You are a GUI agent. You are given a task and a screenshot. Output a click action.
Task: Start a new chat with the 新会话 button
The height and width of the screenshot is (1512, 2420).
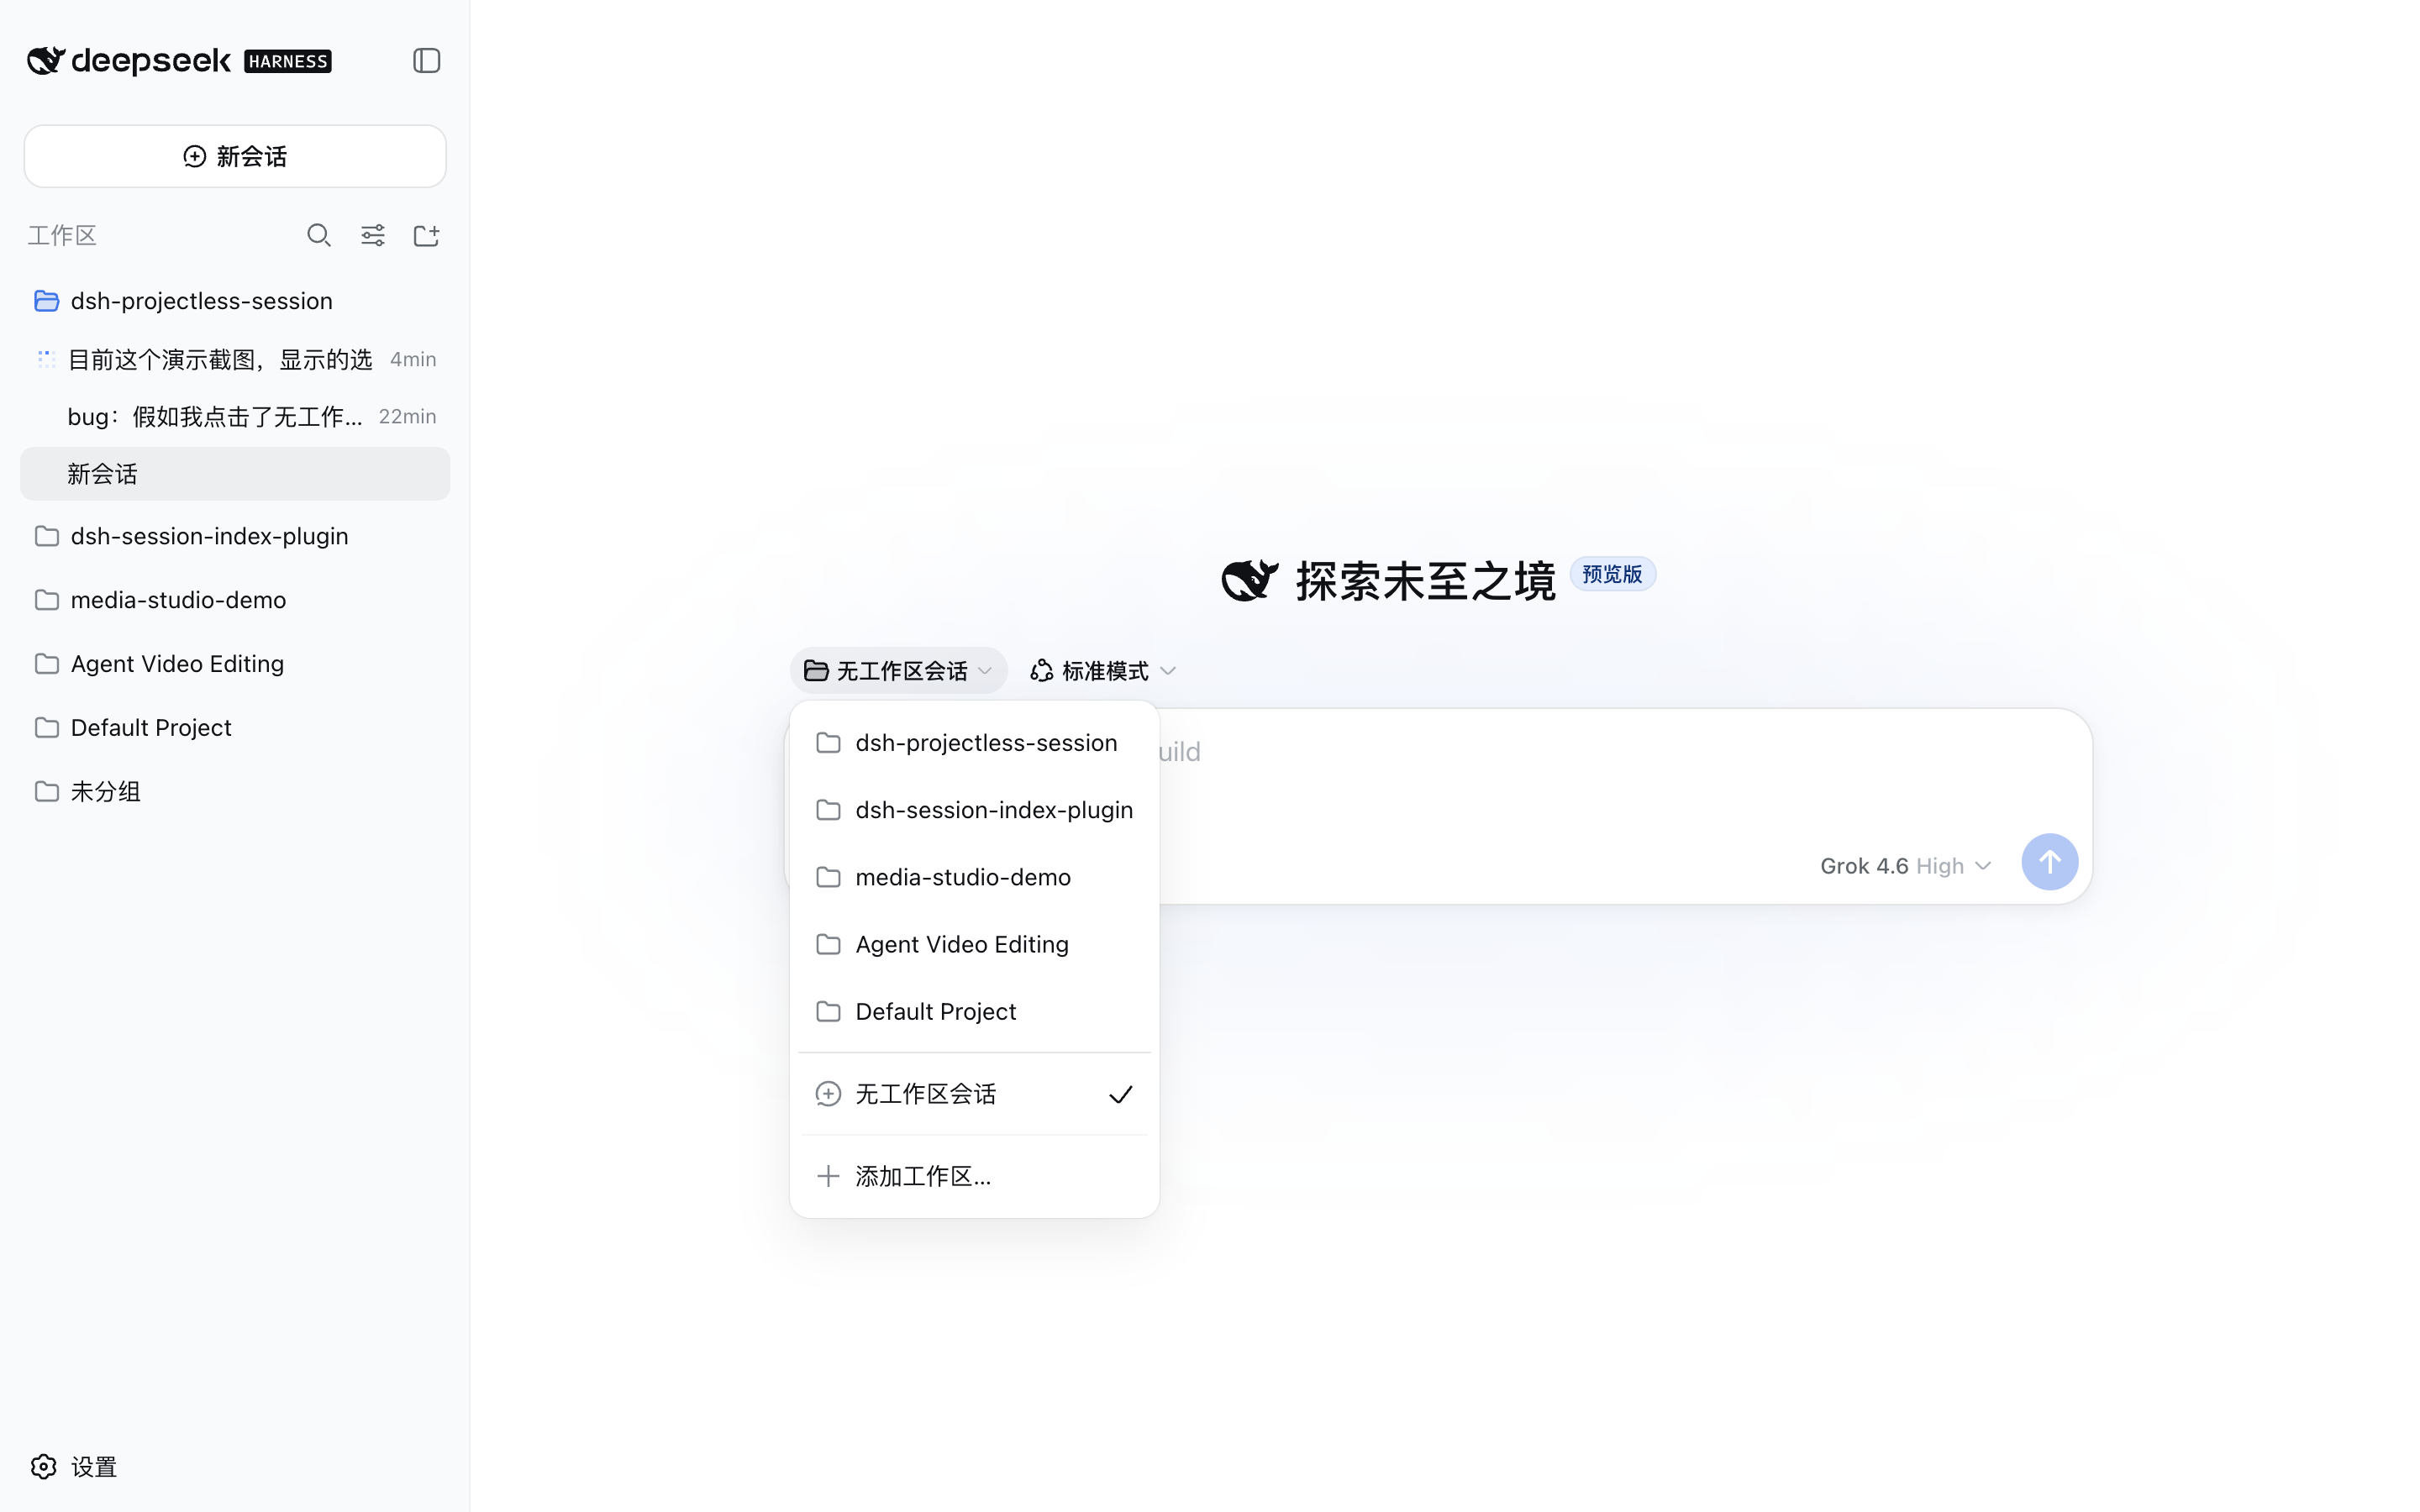pos(235,156)
